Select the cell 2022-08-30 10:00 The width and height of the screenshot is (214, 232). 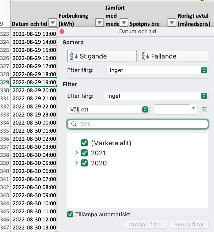click(34, 203)
